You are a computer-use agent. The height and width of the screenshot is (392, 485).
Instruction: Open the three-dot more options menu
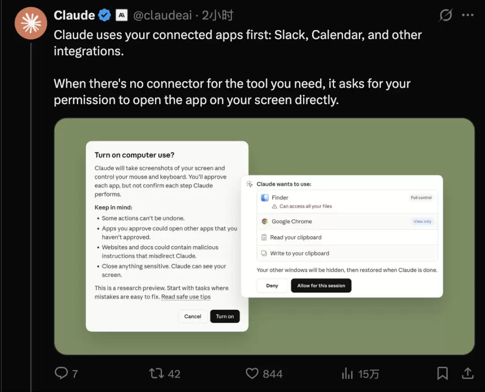click(x=468, y=16)
